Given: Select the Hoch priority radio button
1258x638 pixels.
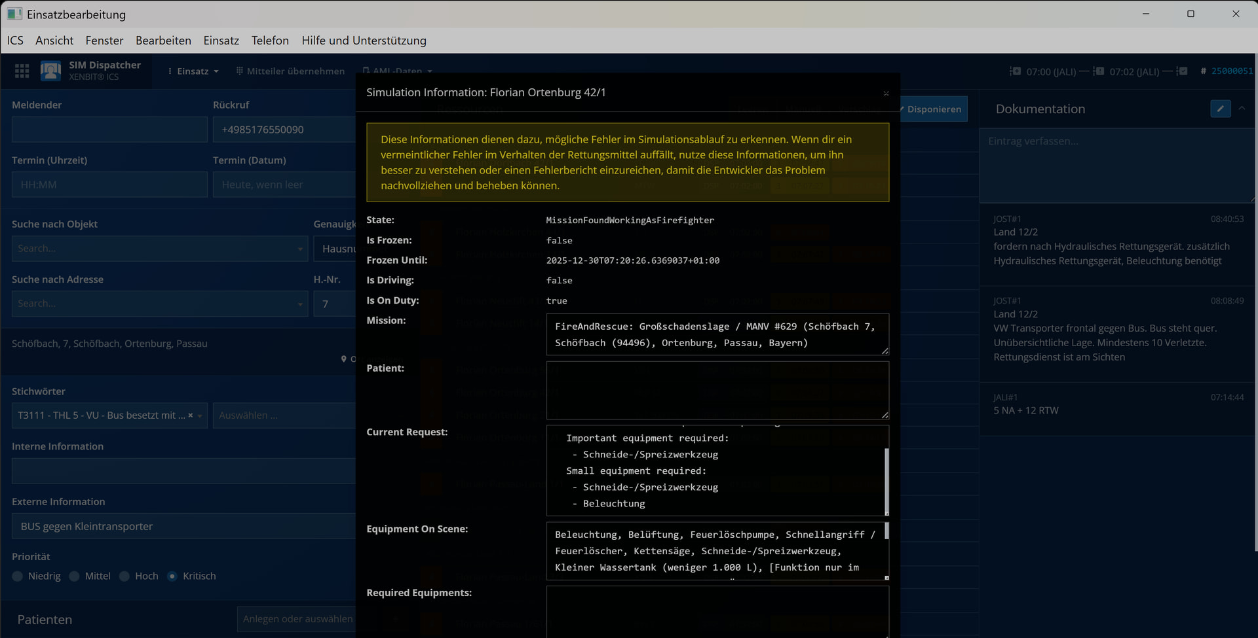Looking at the screenshot, I should tap(124, 576).
